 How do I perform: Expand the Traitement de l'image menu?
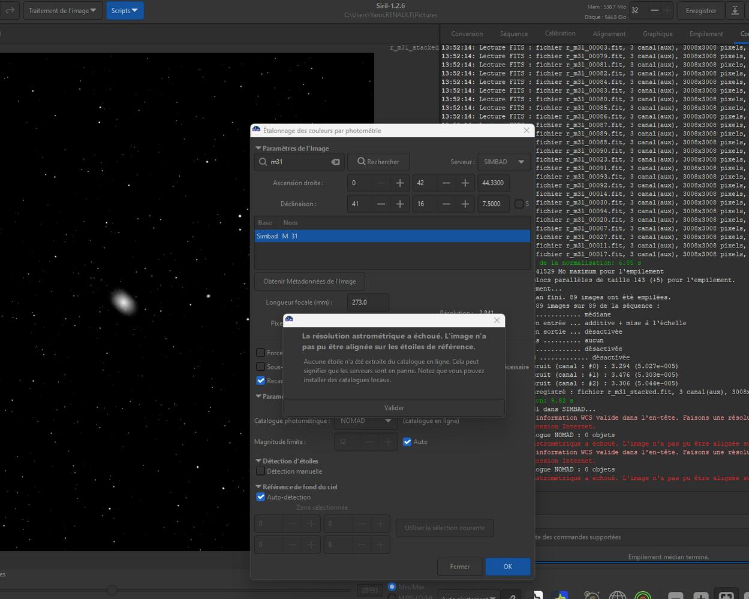(x=62, y=10)
